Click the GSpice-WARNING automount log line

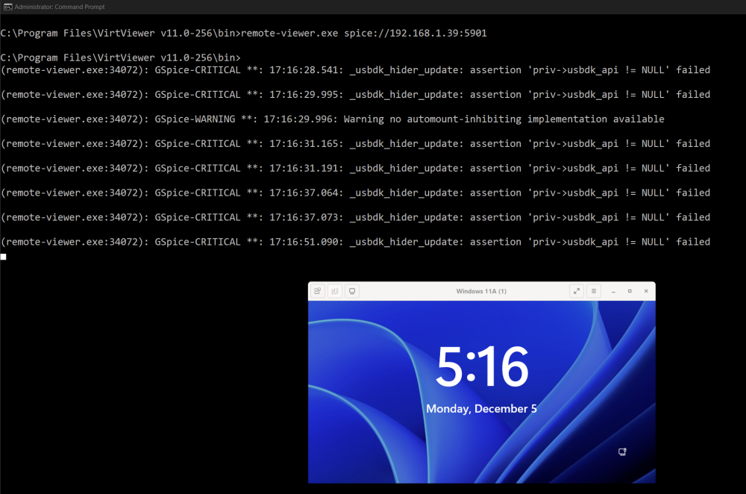click(x=332, y=119)
